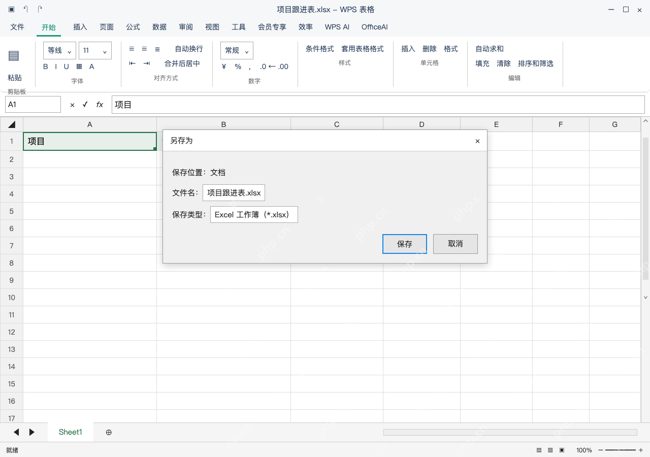
Task: Click the A1 name box
Action: (33, 105)
